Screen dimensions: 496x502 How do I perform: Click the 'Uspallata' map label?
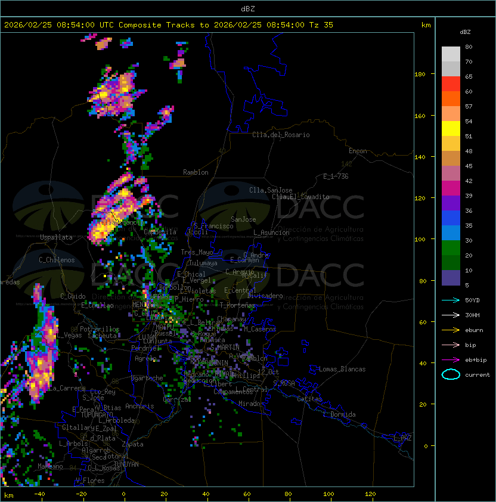[56, 237]
